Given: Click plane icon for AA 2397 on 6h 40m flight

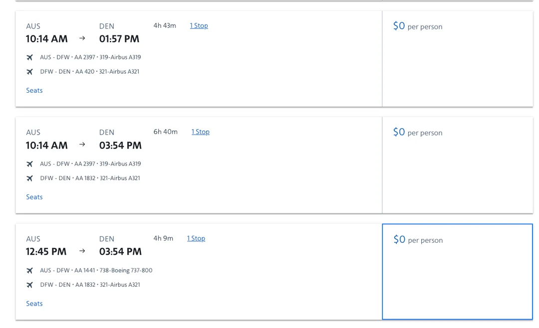Looking at the screenshot, I should coord(29,164).
